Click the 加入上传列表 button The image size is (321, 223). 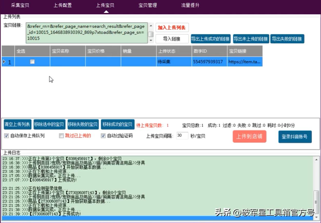(172, 28)
